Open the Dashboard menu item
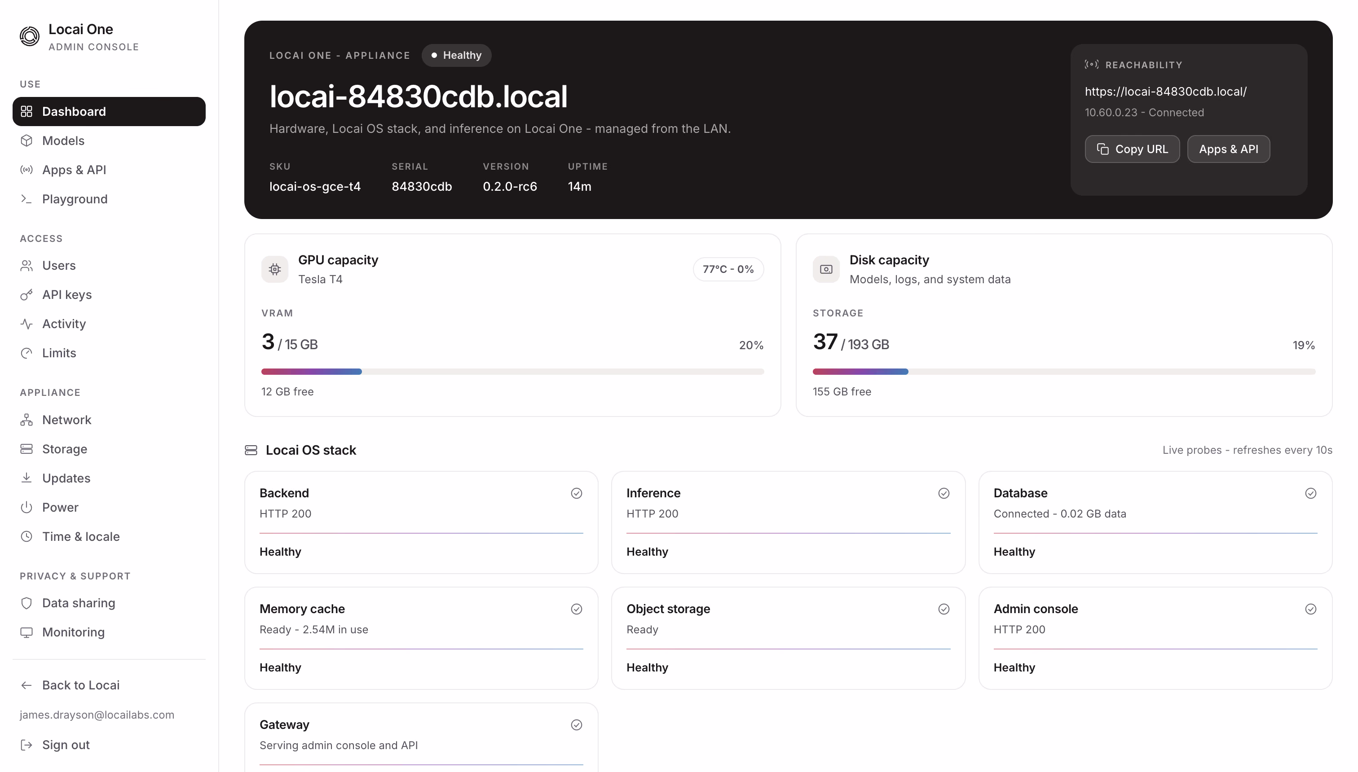The image size is (1358, 772). tap(109, 111)
